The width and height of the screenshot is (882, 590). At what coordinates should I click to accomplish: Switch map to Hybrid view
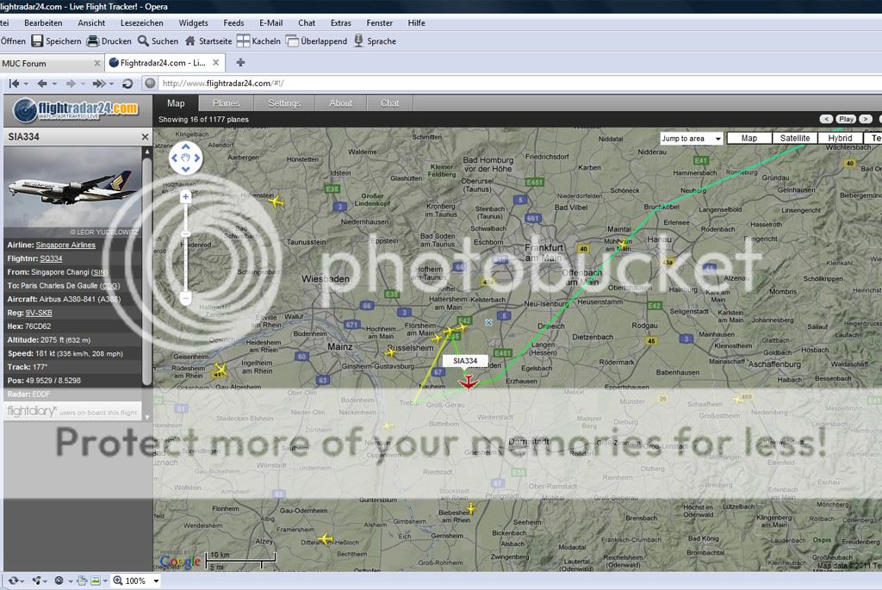tap(840, 138)
